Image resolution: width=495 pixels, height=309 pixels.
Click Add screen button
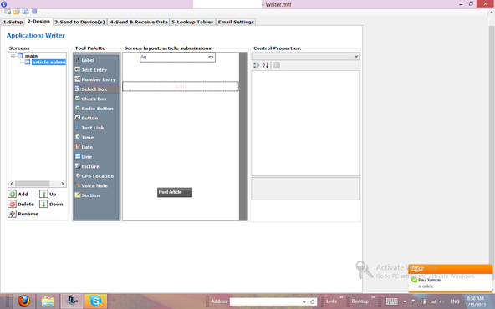click(x=18, y=195)
